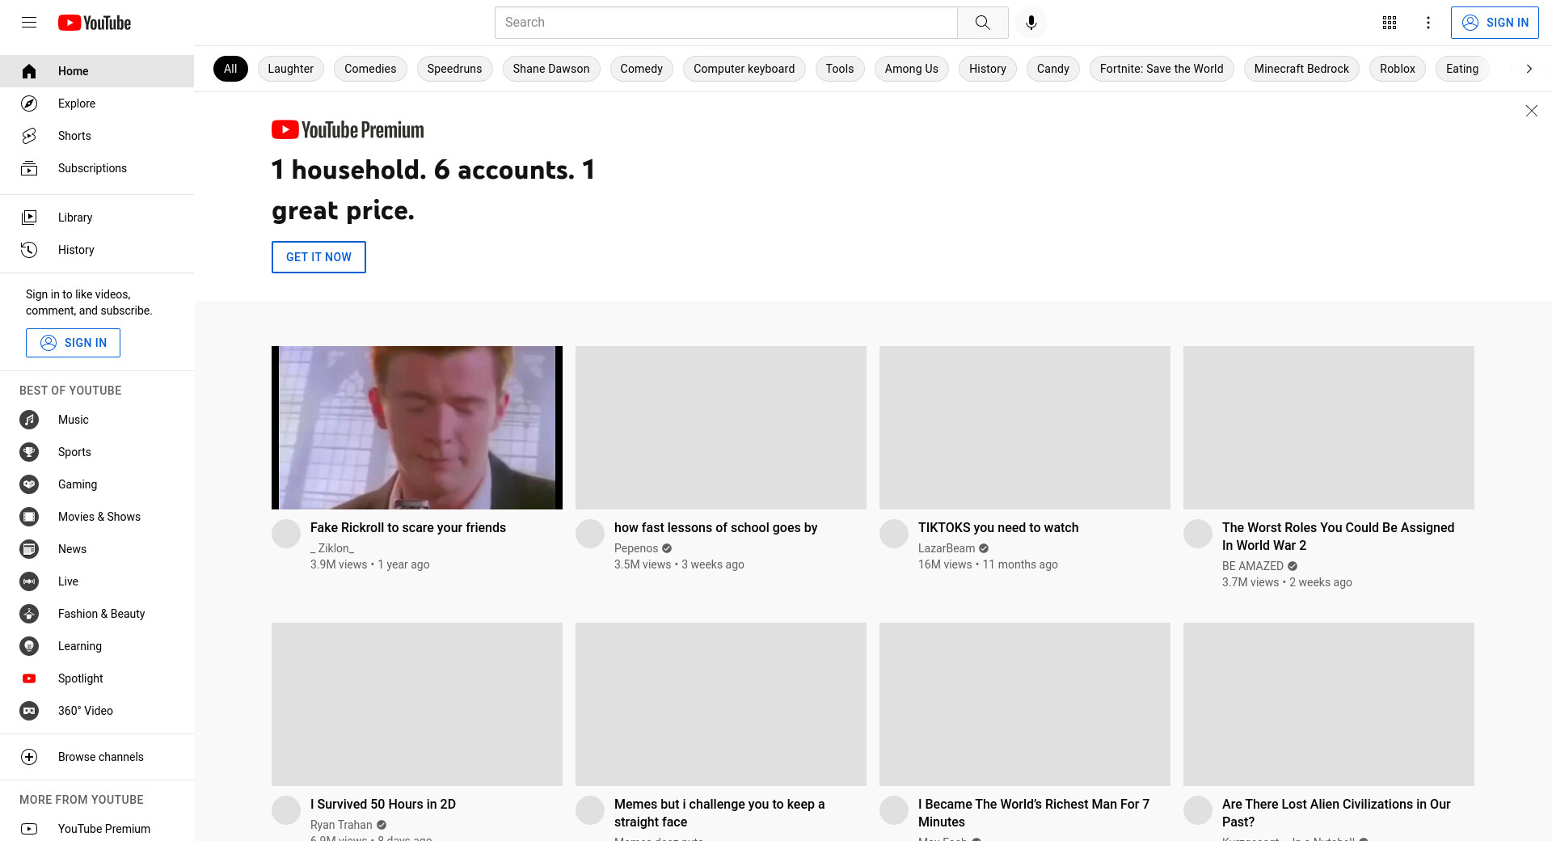The width and height of the screenshot is (1552, 841).
Task: Select the Tools filter chip
Action: click(840, 69)
